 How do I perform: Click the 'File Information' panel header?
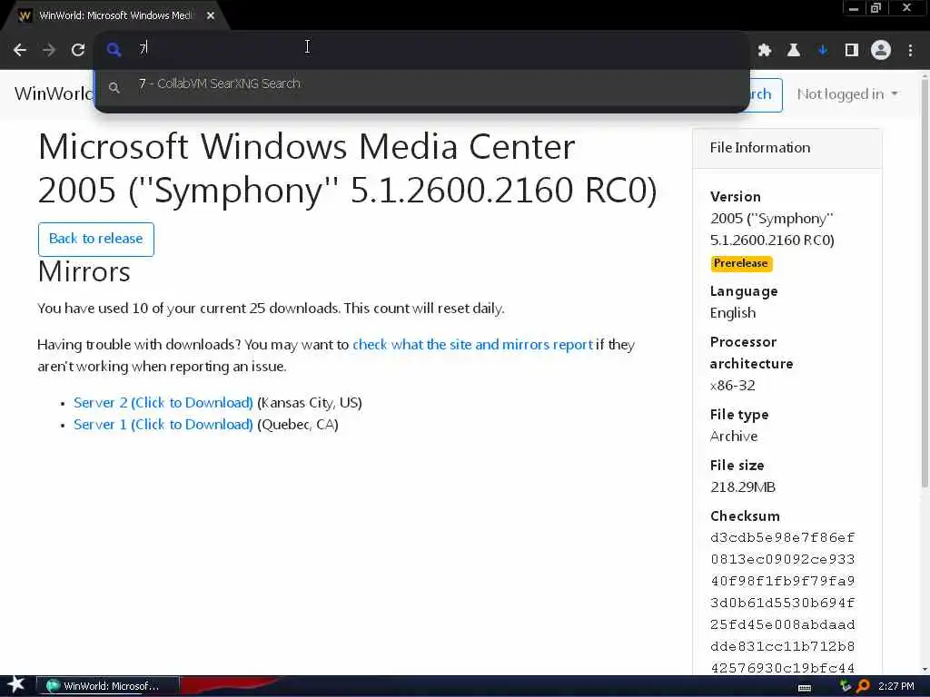coord(787,148)
